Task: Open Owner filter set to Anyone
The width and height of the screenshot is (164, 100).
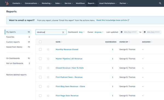Action: click(99, 32)
